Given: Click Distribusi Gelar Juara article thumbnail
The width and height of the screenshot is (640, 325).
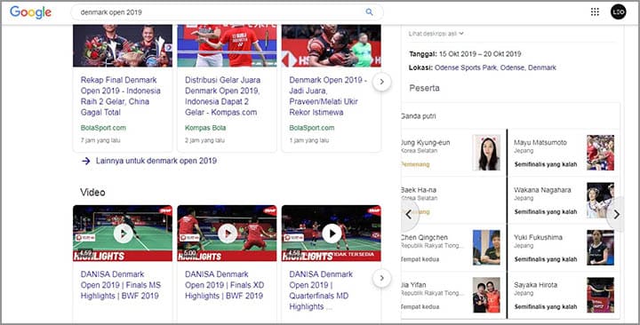Looking at the screenshot, I should coord(227,45).
